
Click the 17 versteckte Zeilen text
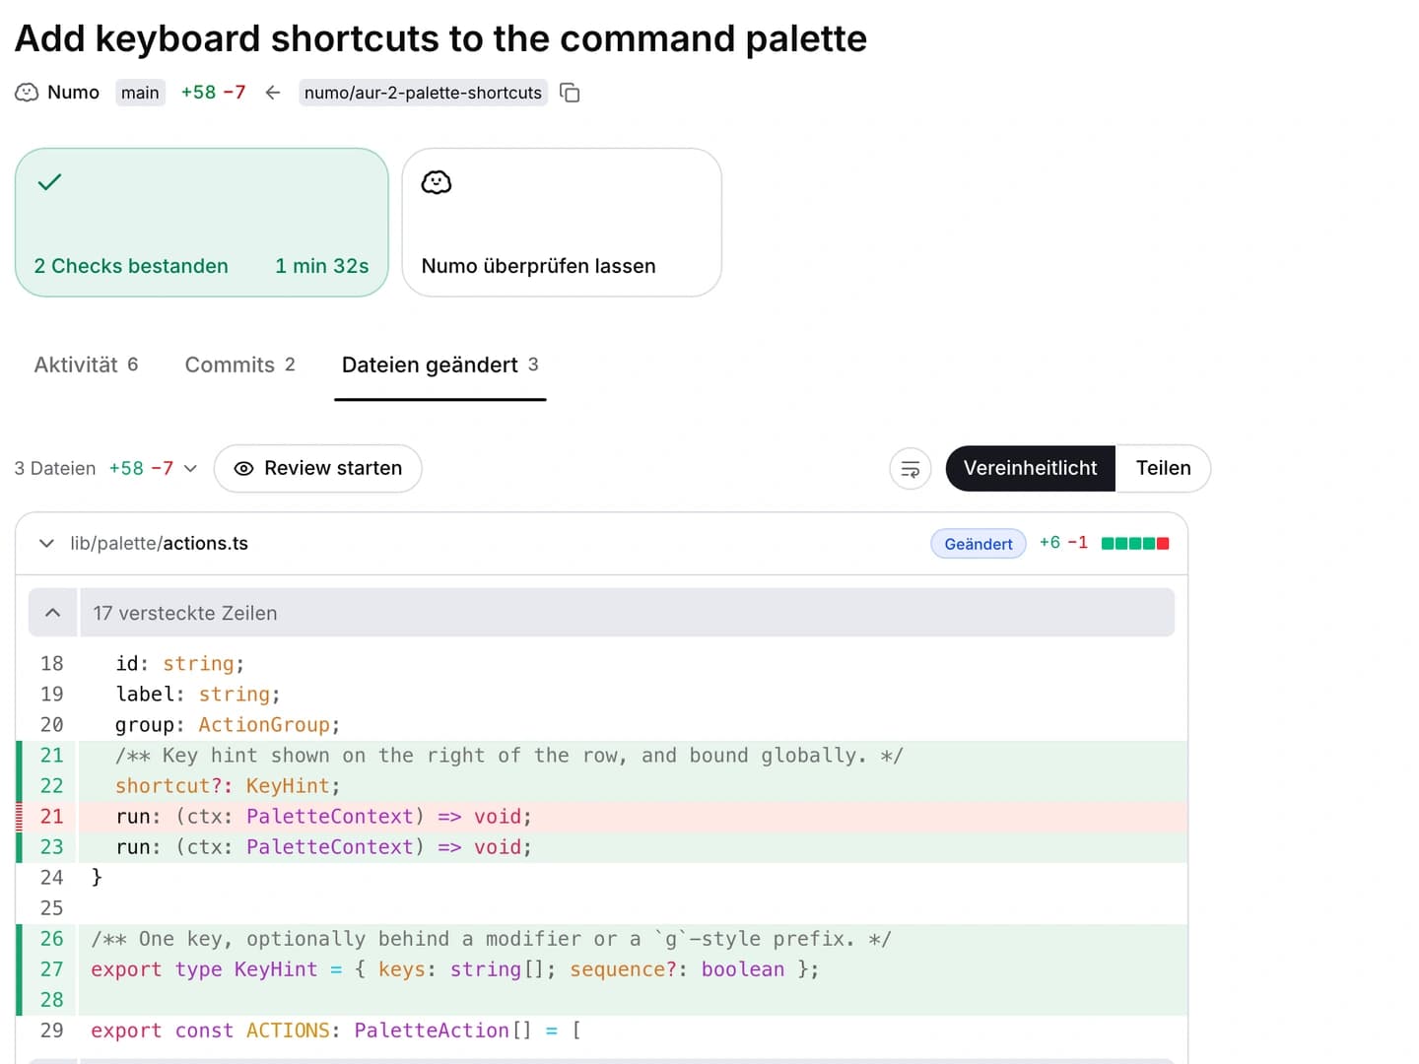coord(185,613)
